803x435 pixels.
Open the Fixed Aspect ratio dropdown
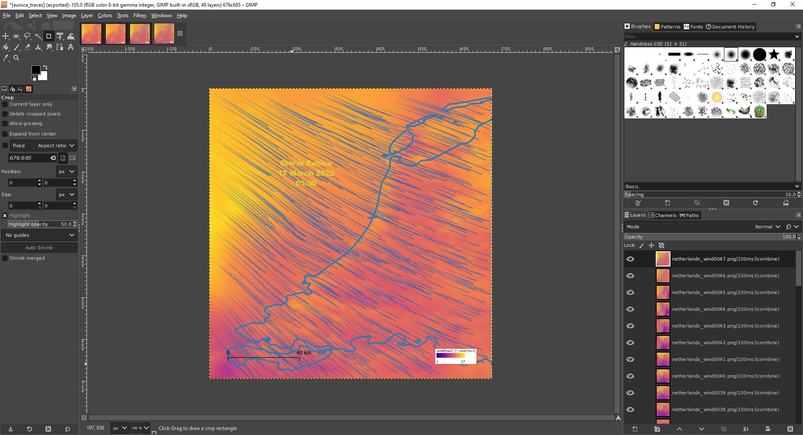pyautogui.click(x=43, y=146)
